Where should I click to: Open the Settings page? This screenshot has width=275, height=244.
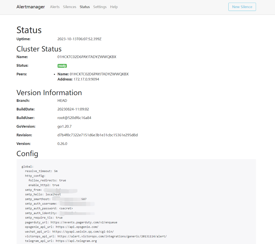pyautogui.click(x=100, y=7)
